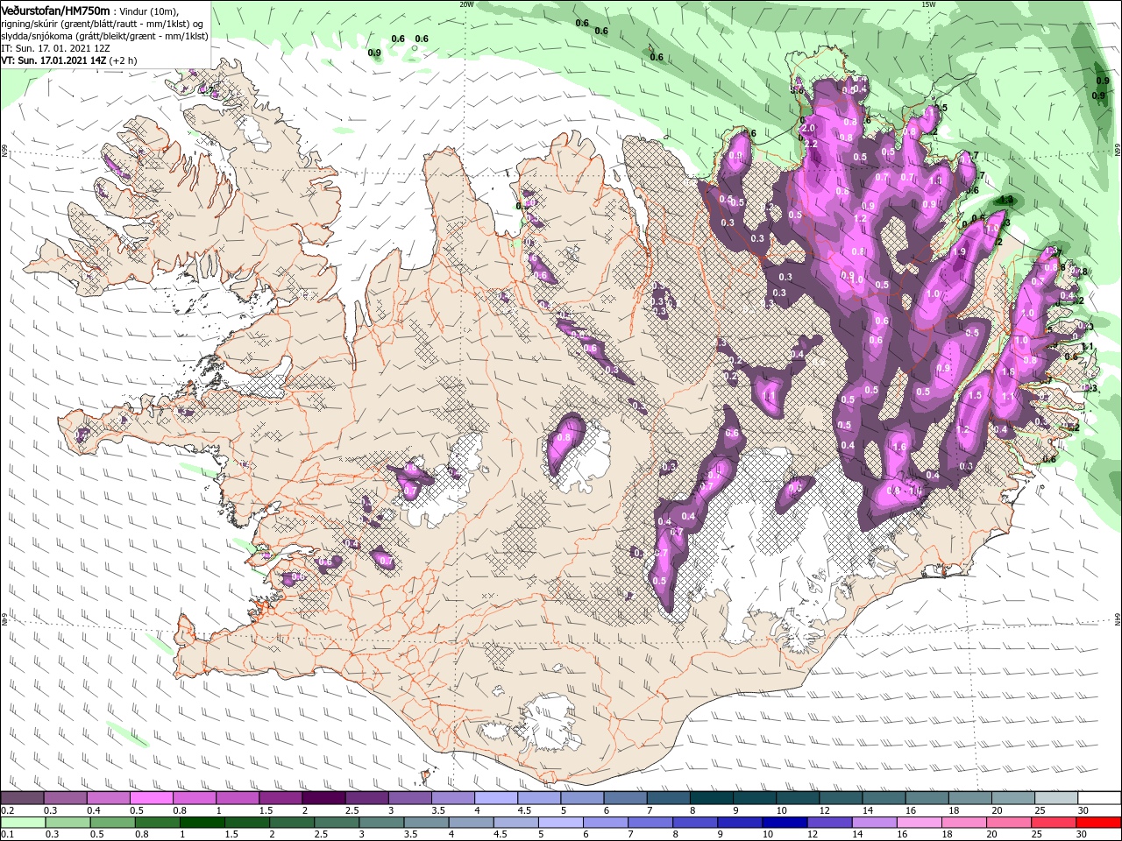Click the initial time line 'IT: Sun. 17. 01. 2021 12Z'
The width and height of the screenshot is (1122, 841).
(x=55, y=49)
